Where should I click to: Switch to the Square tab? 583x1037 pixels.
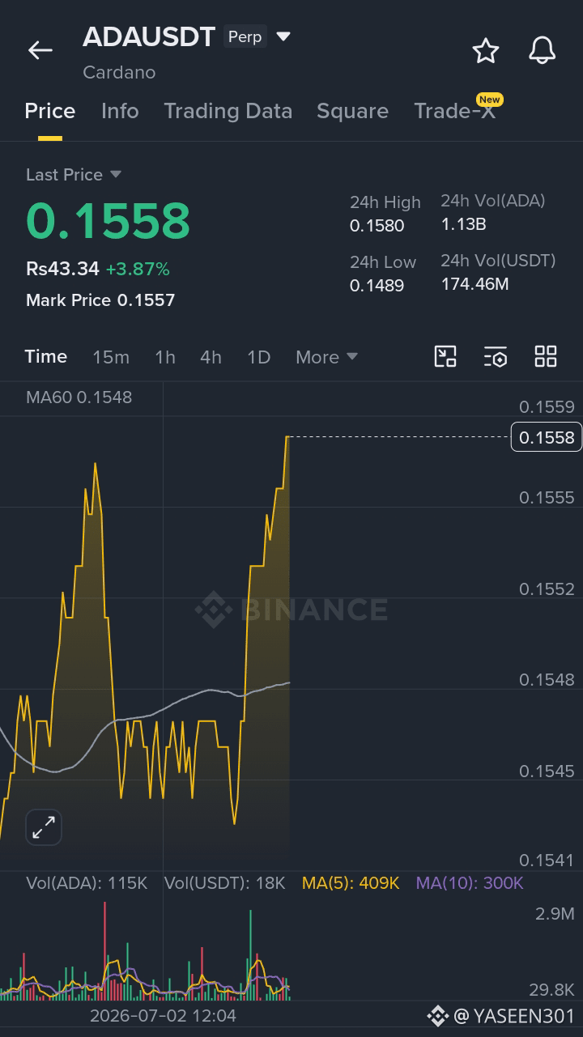point(352,111)
